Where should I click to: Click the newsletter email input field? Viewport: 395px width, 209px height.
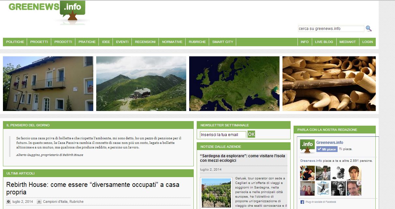(x=223, y=134)
